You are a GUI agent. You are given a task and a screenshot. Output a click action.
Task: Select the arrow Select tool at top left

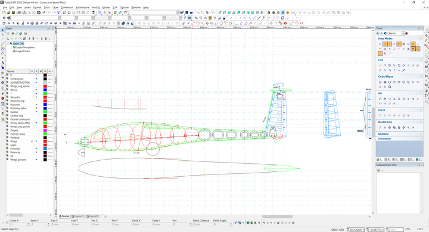pos(3,30)
